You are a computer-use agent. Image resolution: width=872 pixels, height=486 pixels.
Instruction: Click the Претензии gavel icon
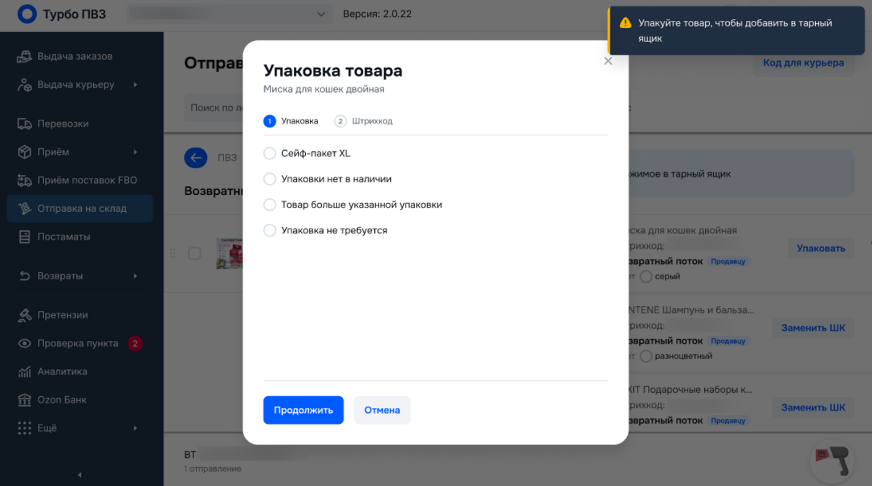click(x=24, y=315)
